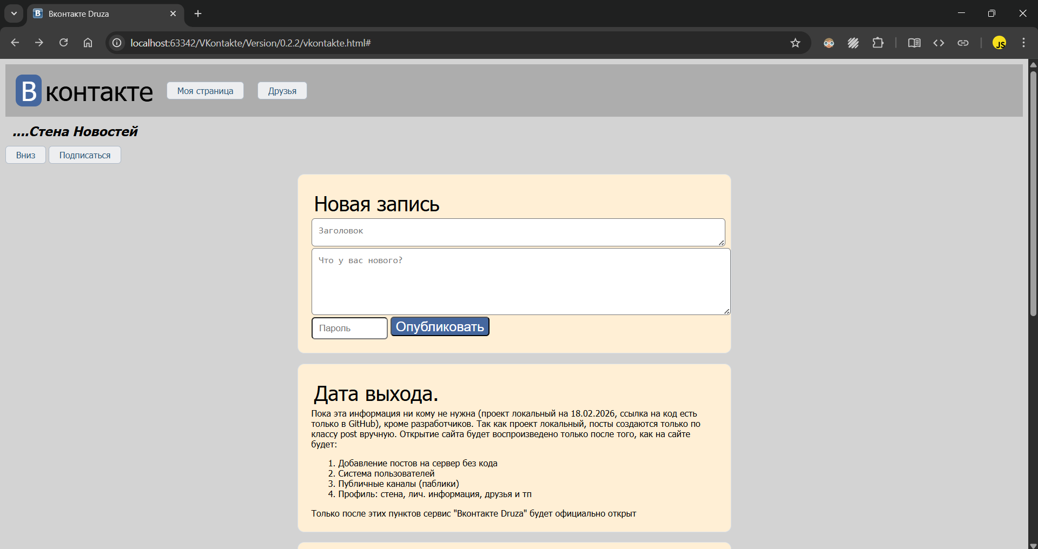The image size is (1038, 549).
Task: Open the Extensions puzzle menu
Action: pos(878,43)
